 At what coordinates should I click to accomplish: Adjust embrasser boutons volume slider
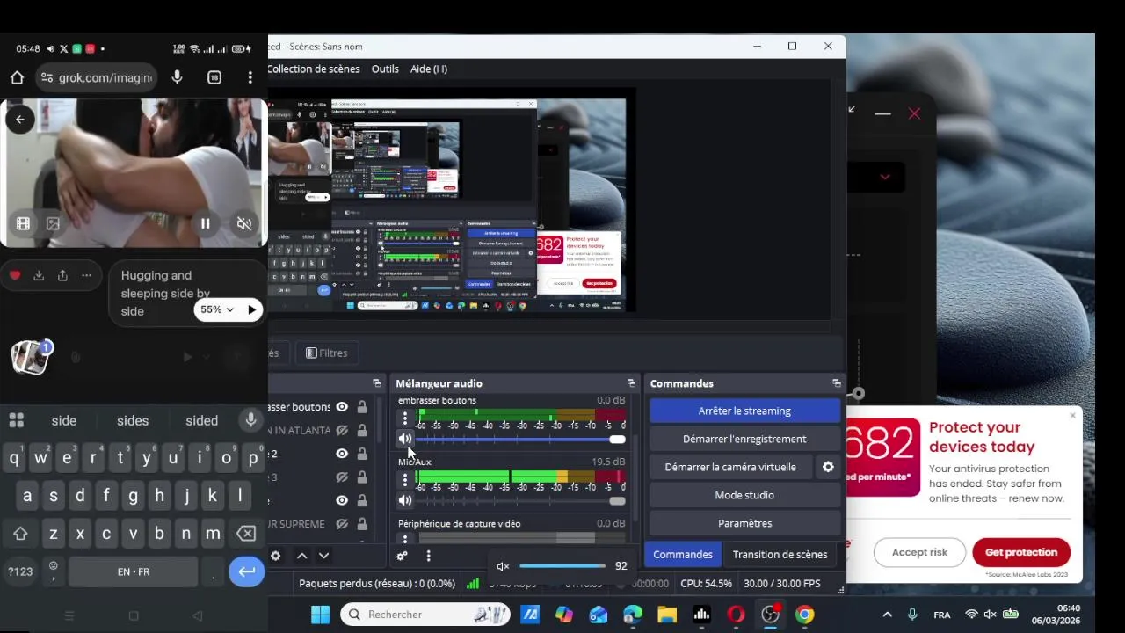pyautogui.click(x=520, y=439)
